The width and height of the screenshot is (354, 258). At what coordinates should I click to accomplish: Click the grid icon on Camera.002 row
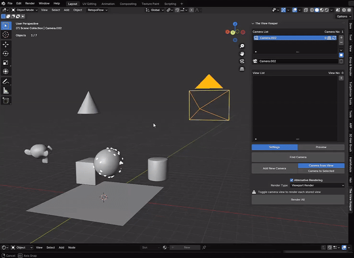coord(329,38)
